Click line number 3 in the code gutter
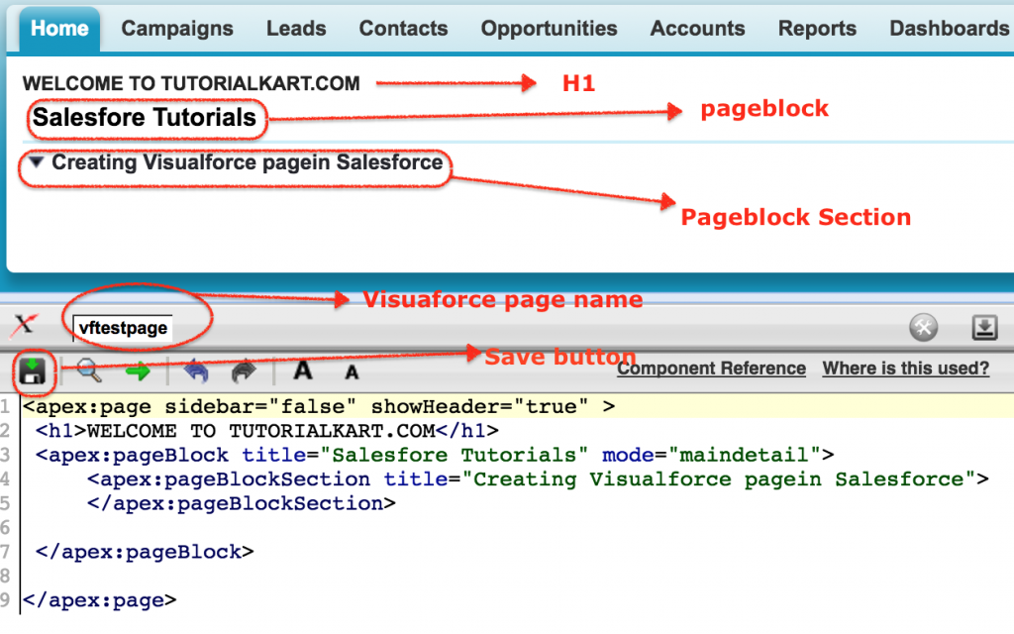Image resolution: width=1014 pixels, height=634 pixels. (x=8, y=455)
